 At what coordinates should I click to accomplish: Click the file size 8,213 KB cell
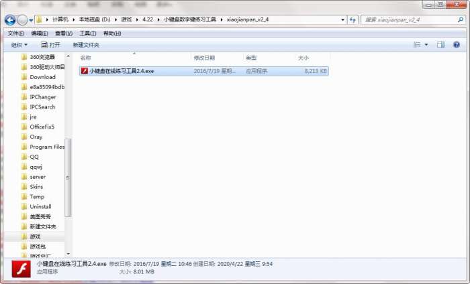coord(316,71)
